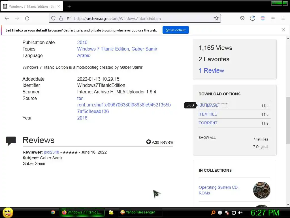Viewport: 290px width, 218px height.
Task: Click Set as default button
Action: click(176, 30)
